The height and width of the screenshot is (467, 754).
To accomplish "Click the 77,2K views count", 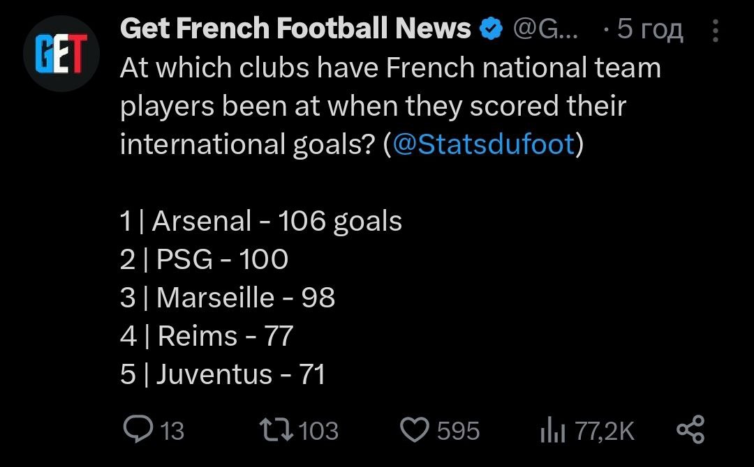I will pos(605,431).
